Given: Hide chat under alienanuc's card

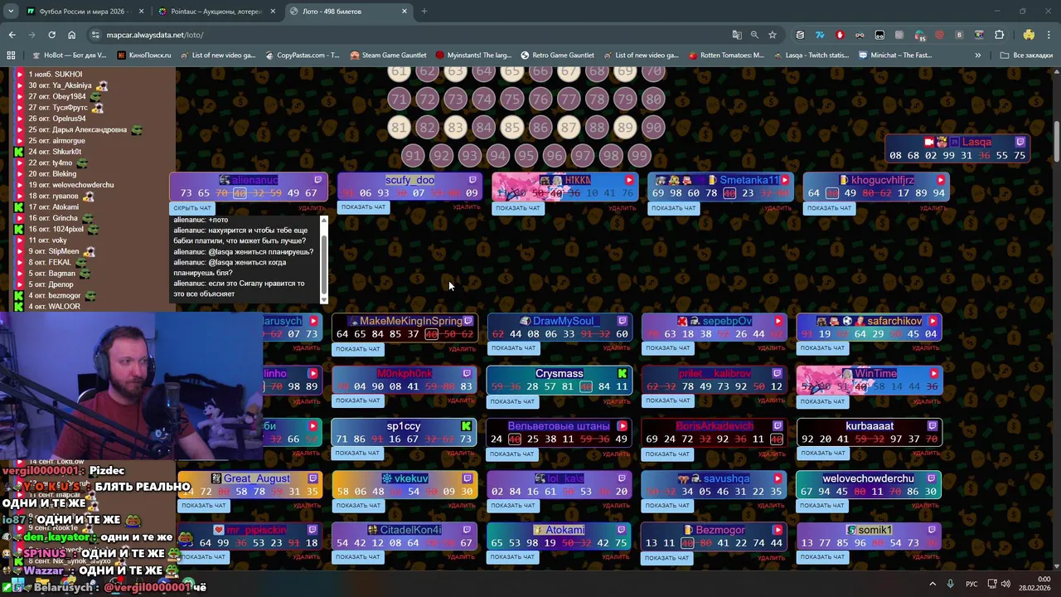Looking at the screenshot, I should click(x=192, y=208).
